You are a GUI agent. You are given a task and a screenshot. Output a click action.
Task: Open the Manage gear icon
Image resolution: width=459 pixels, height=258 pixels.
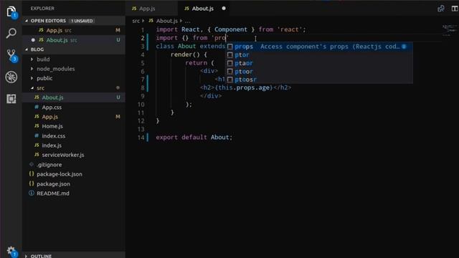click(11, 251)
